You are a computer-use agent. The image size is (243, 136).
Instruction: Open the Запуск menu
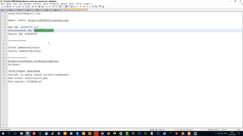72,4
